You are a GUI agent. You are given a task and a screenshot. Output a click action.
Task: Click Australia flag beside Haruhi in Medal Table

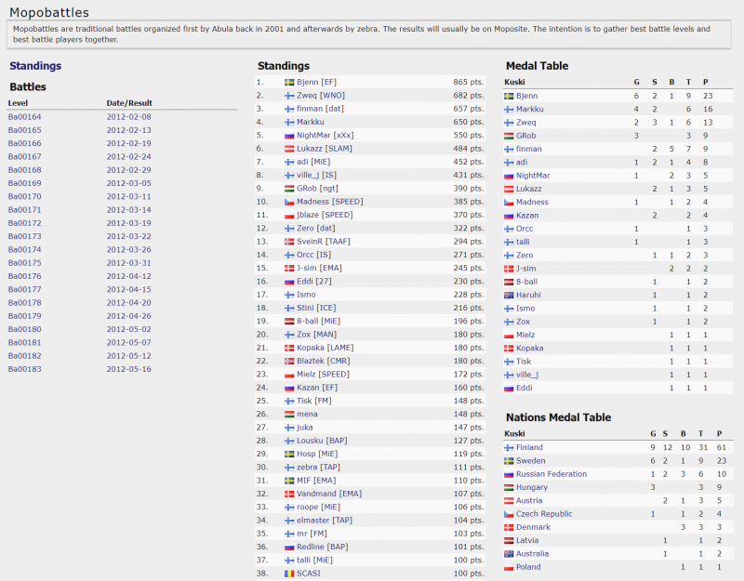[x=509, y=295]
